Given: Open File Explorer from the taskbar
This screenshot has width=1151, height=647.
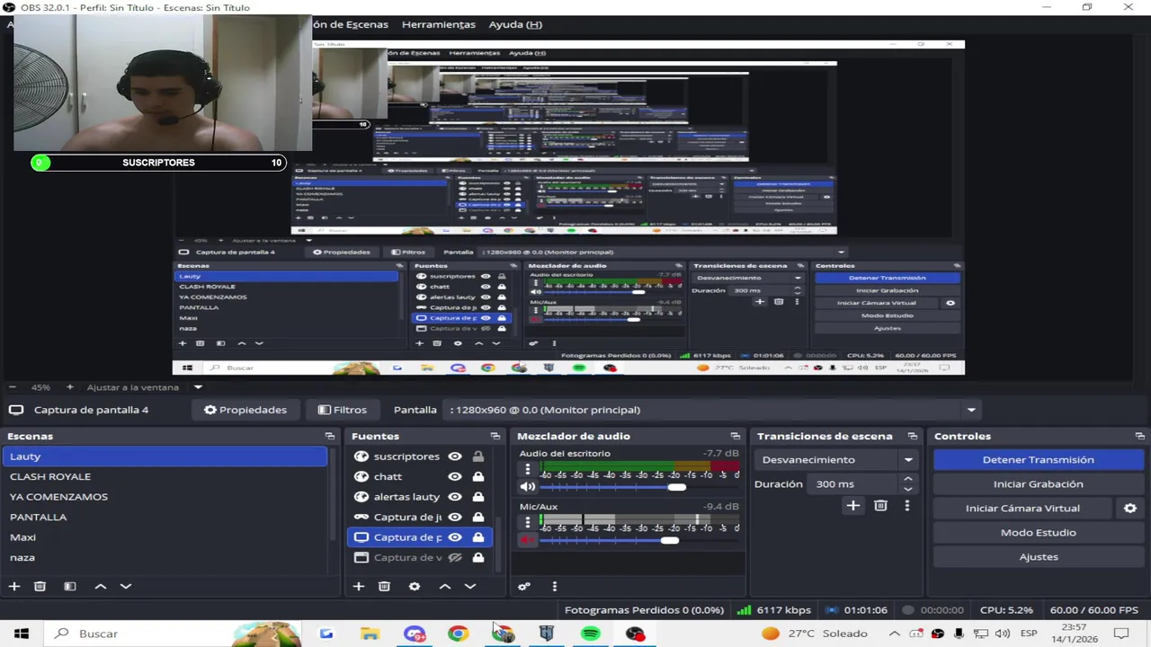Looking at the screenshot, I should point(370,634).
